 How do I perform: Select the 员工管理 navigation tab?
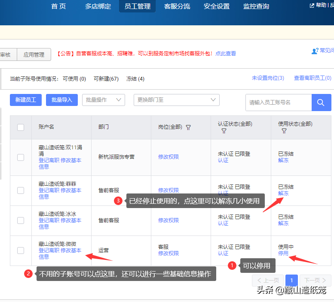point(138,6)
